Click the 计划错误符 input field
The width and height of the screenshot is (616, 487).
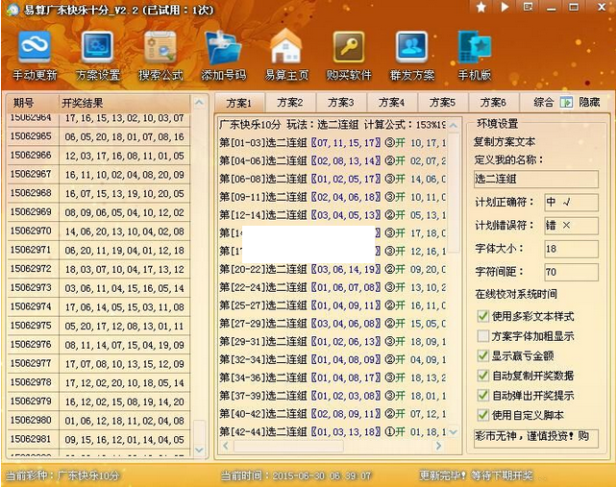pyautogui.click(x=571, y=226)
